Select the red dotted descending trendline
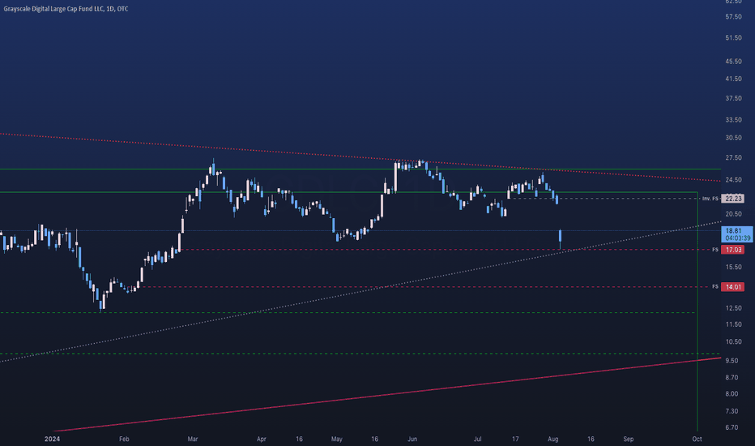Image resolution: width=755 pixels, height=446 pixels. pos(361,157)
